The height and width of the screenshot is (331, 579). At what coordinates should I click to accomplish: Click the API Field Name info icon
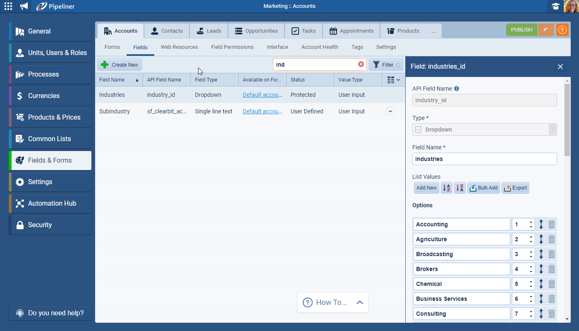point(457,89)
